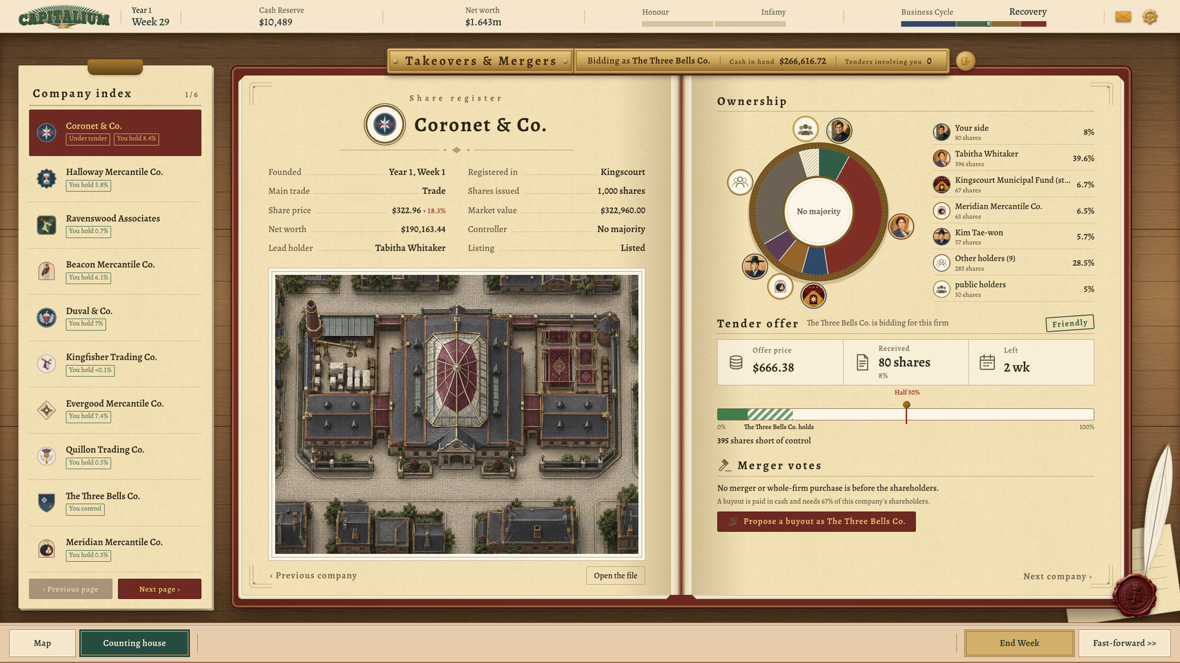The image size is (1180, 663).
Task: Select Meridian Mercantile Co. in company index
Action: 115,548
